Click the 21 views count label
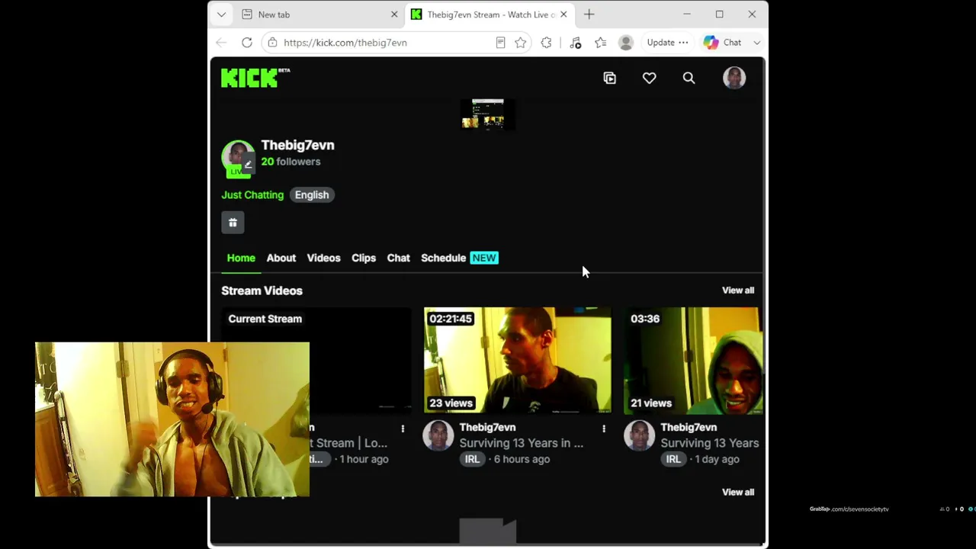The image size is (976, 549). click(x=651, y=403)
